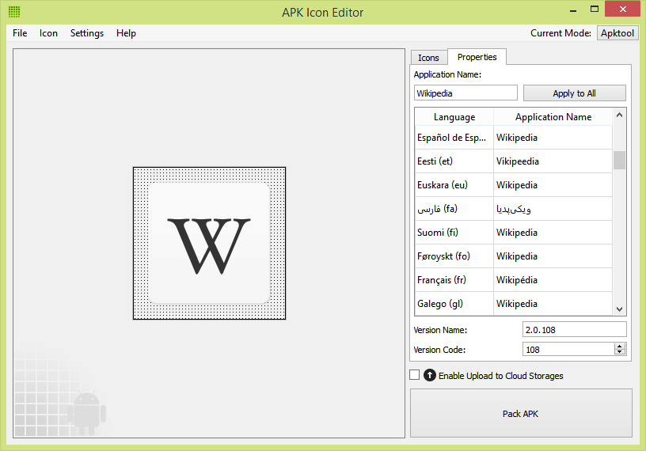Increase Version Code with up arrow
The height and width of the screenshot is (451, 646).
(620, 346)
